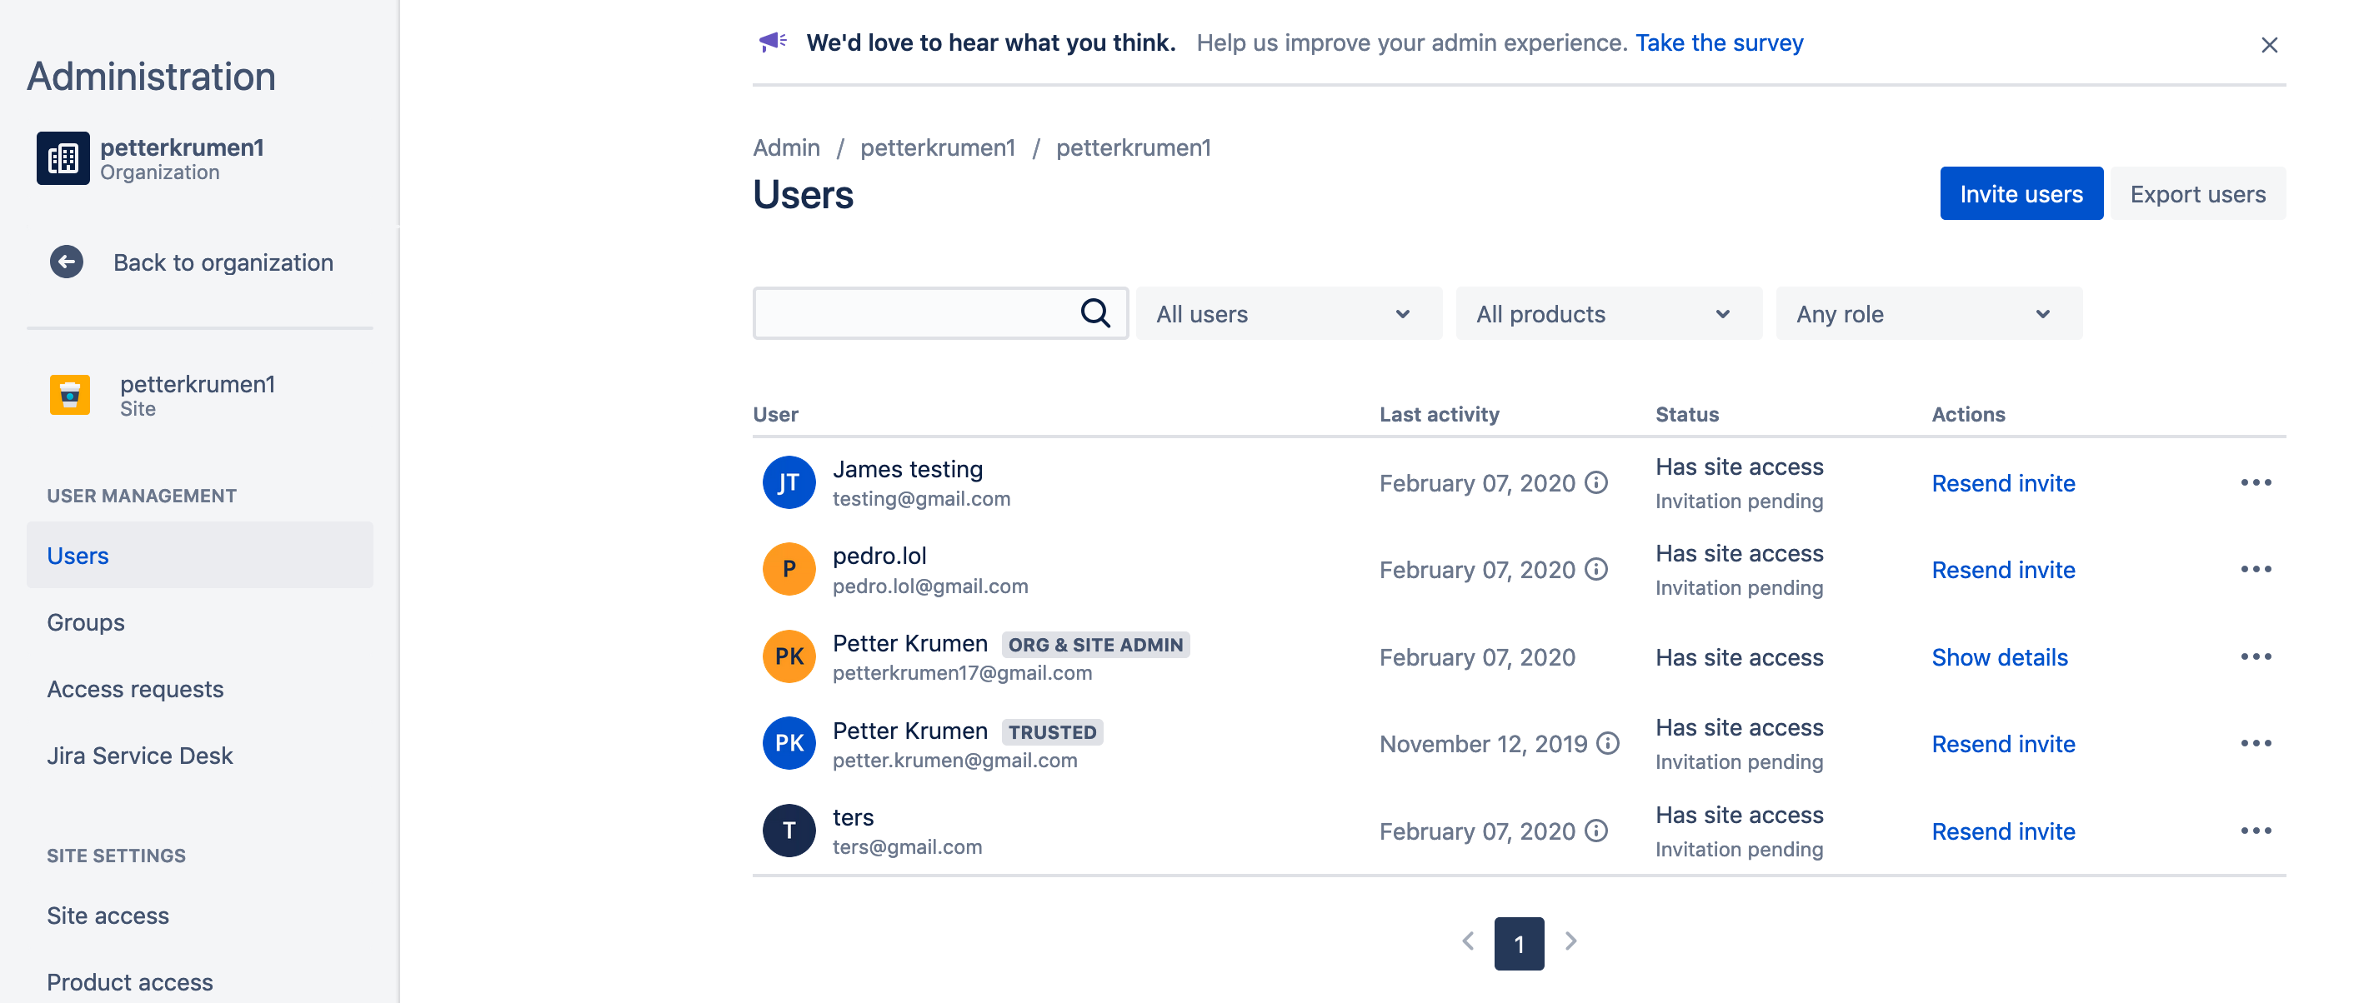This screenshot has width=2374, height=1003.
Task: Click the next page chevron icon
Action: [1570, 941]
